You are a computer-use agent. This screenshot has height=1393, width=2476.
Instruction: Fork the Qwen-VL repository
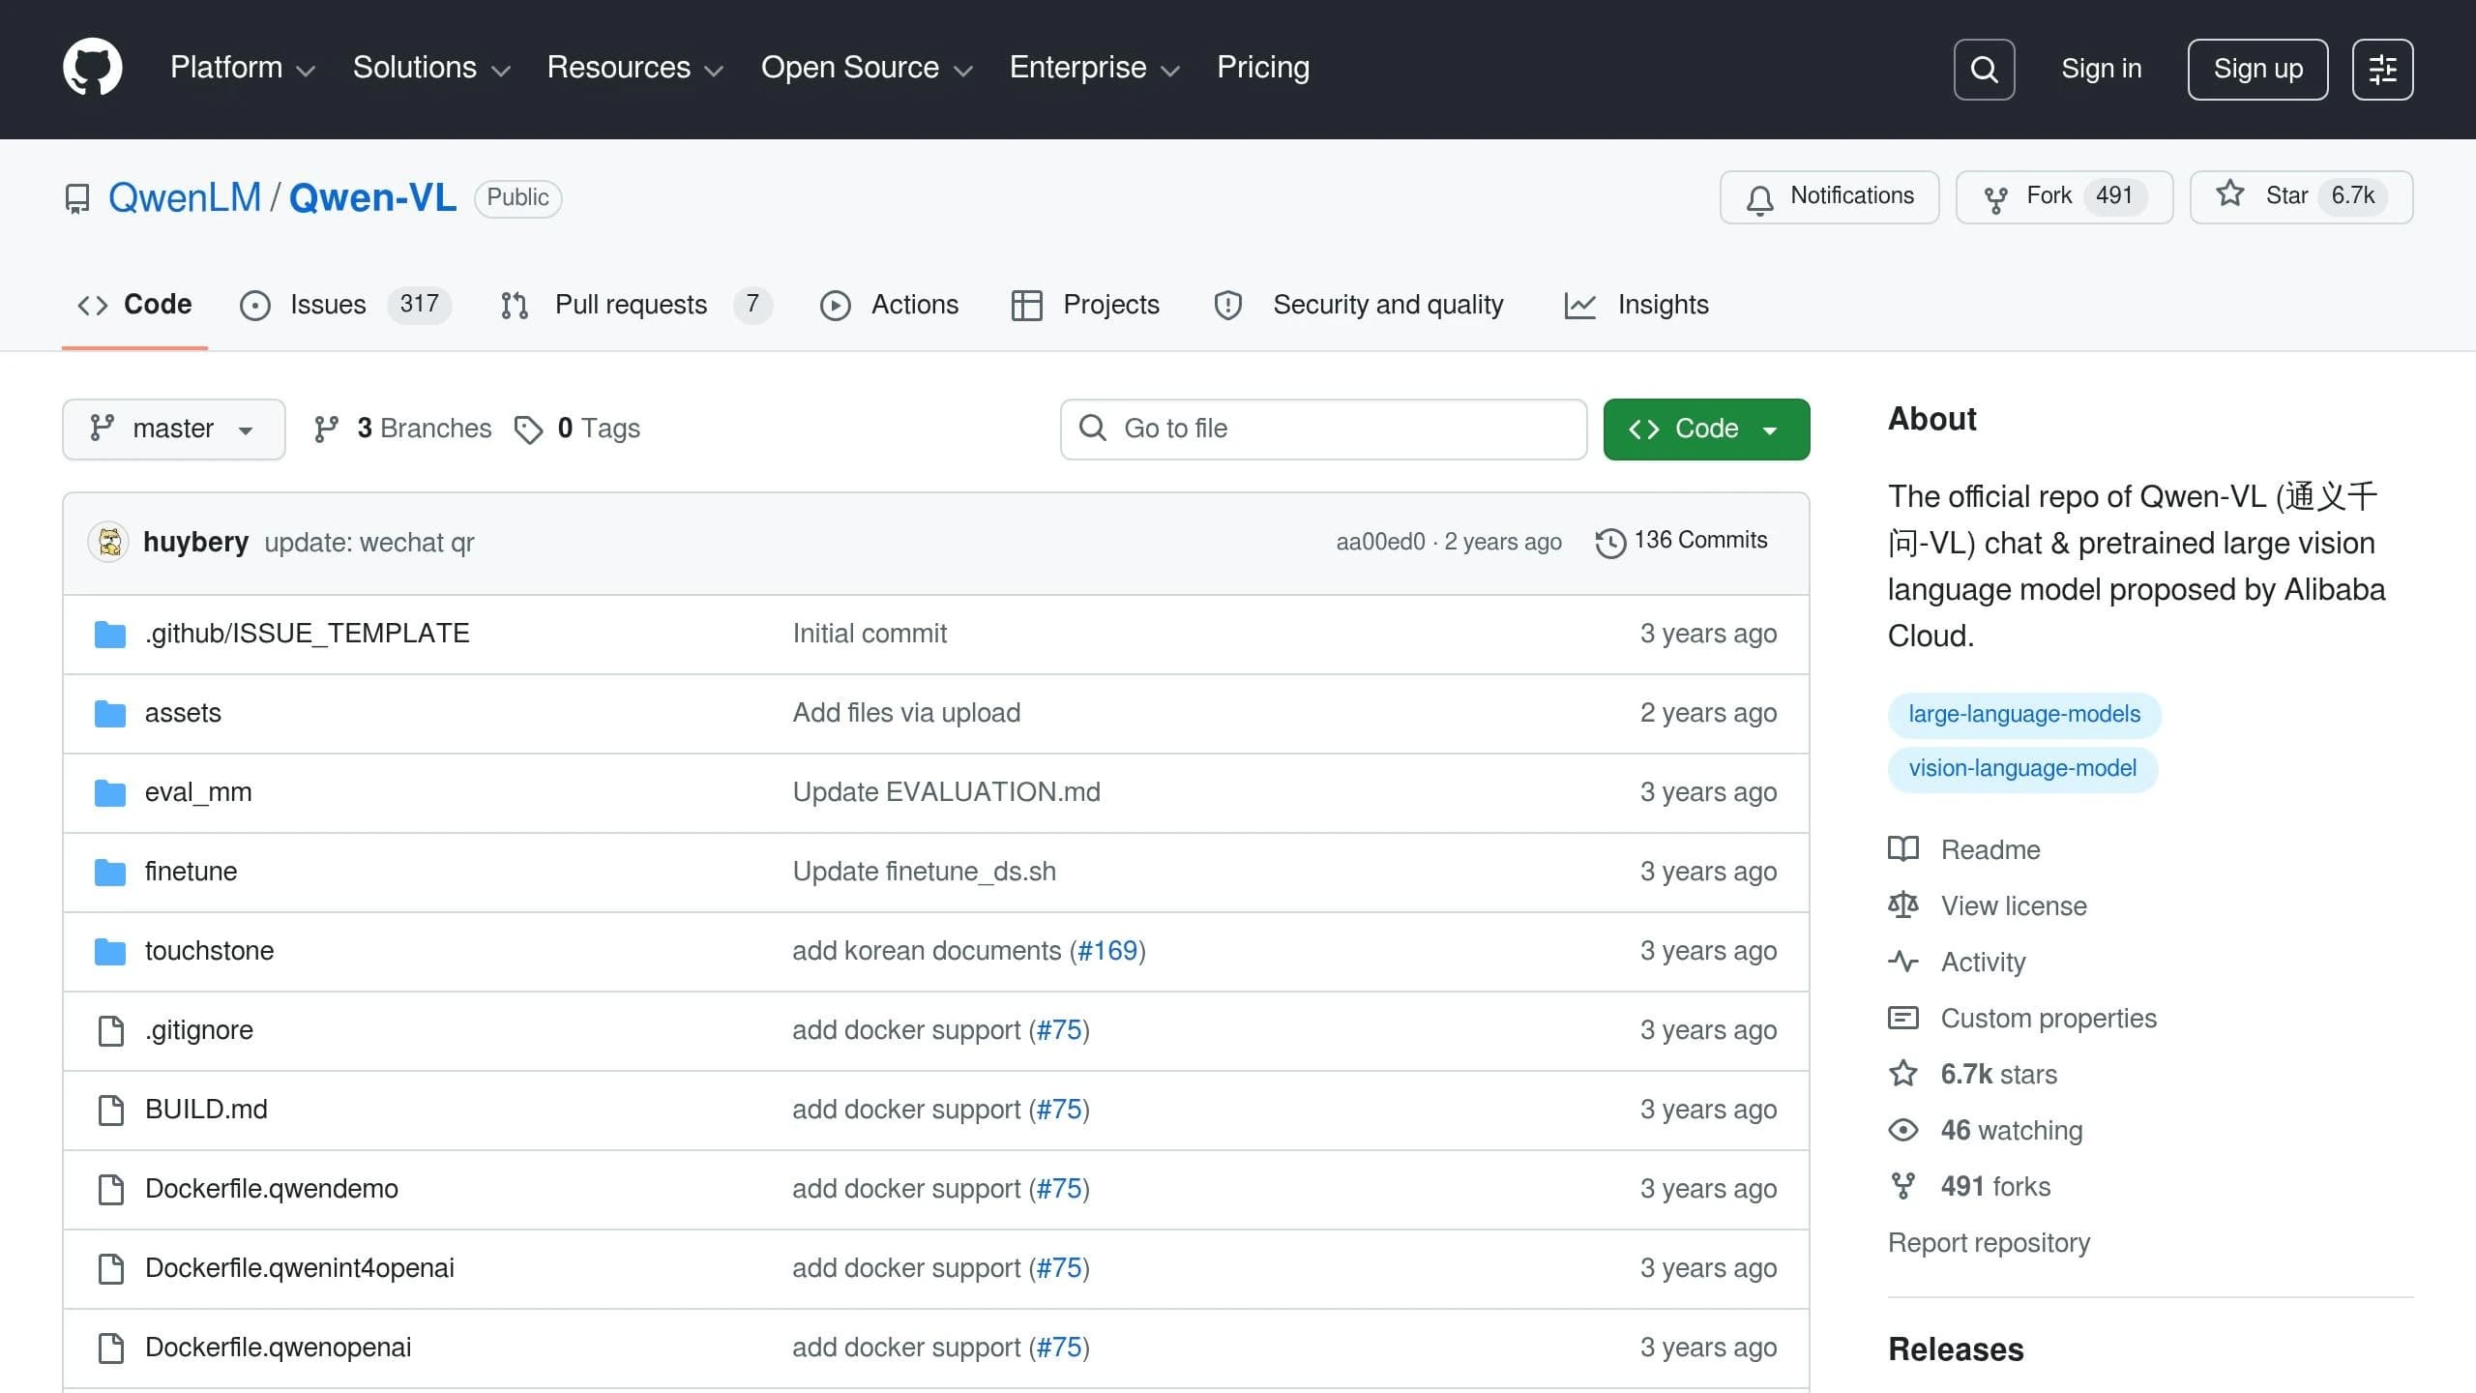[x=2064, y=196]
